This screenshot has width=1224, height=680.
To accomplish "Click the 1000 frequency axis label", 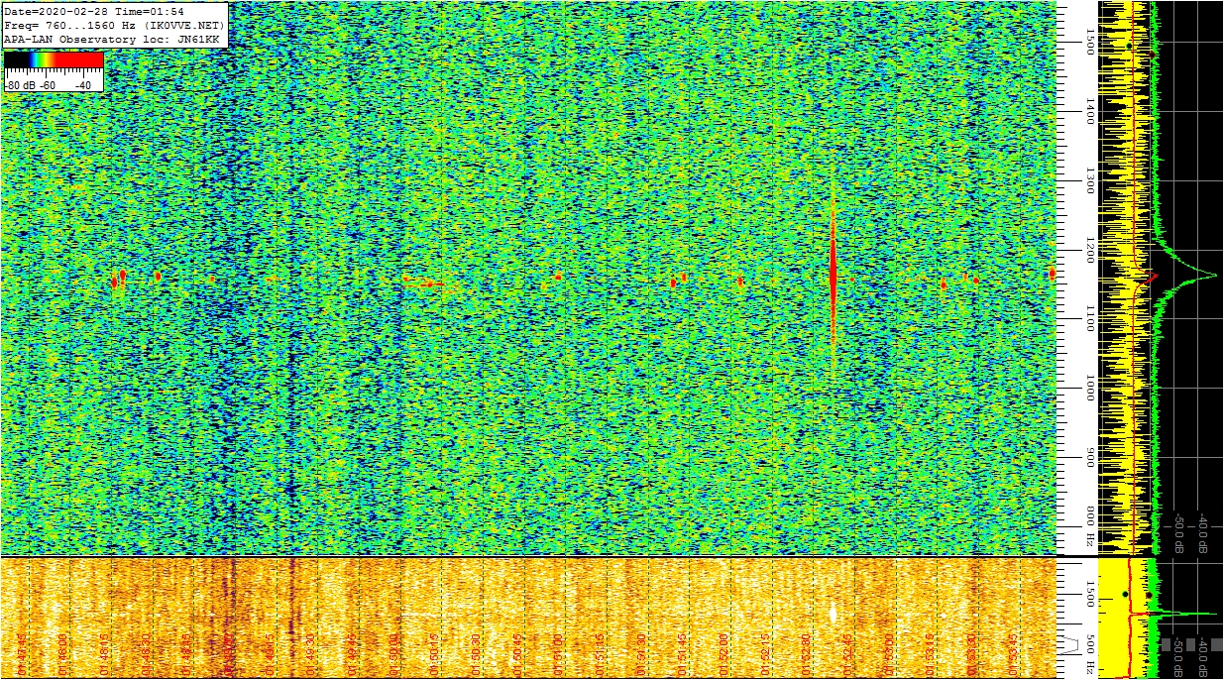I will tap(1089, 388).
